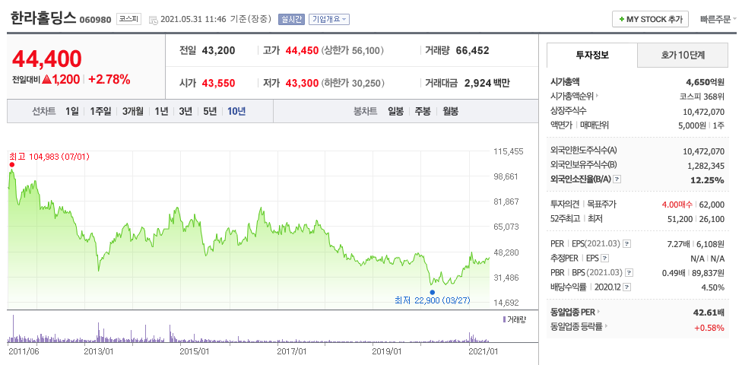Click the 4.50% dividend yield value
The height and width of the screenshot is (365, 742).
click(x=712, y=287)
